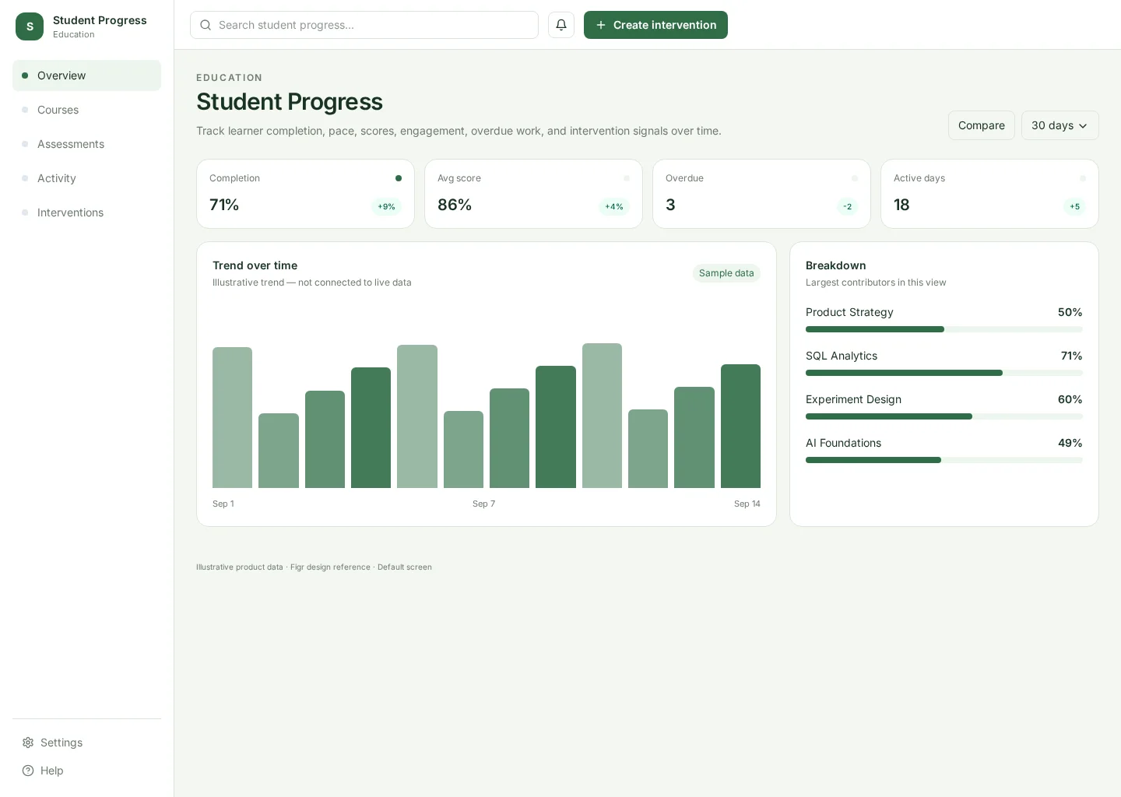Click the +5 change badge
Screen dimensions: 1121x797
tap(1074, 206)
